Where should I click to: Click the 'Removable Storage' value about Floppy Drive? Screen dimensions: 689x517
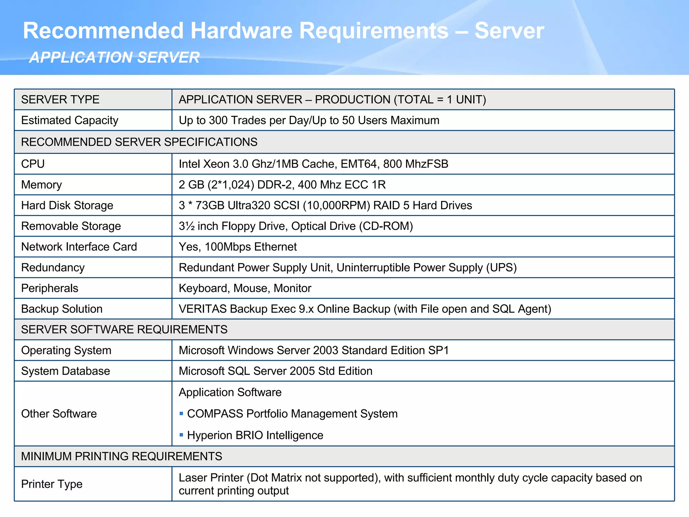click(296, 226)
